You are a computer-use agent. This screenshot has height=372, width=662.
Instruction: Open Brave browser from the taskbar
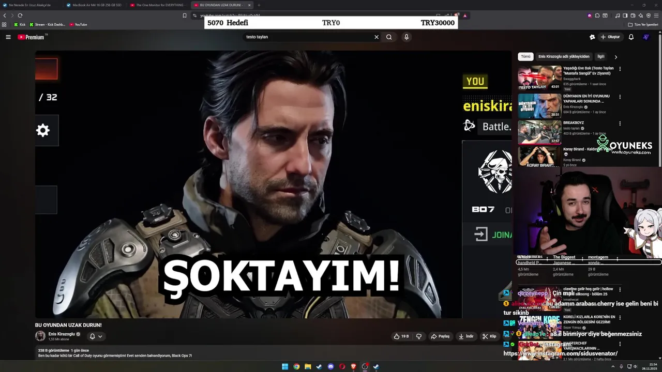(354, 367)
